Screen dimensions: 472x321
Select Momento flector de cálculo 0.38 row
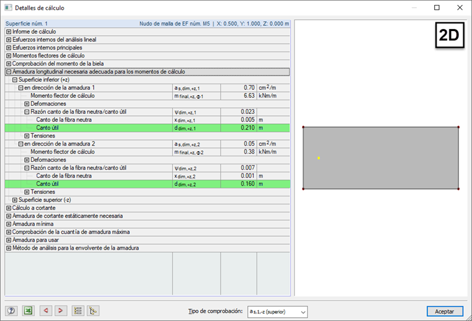(147, 152)
